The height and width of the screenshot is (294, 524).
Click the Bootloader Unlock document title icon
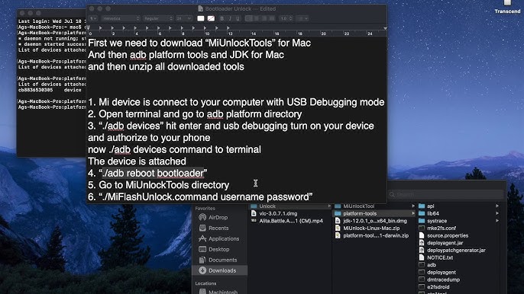click(x=200, y=8)
